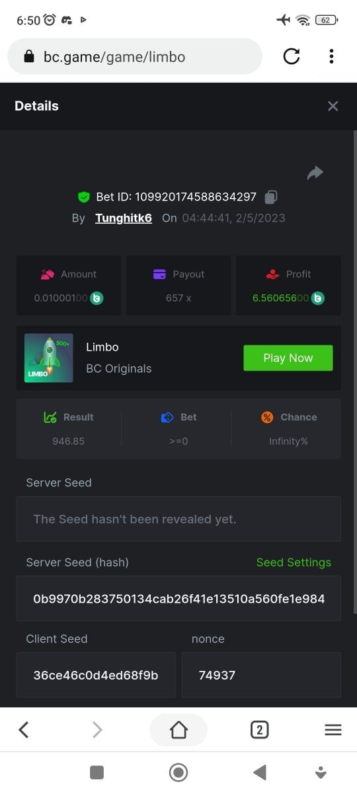357x794 pixels.
Task: Close the Details panel
Action: (333, 106)
